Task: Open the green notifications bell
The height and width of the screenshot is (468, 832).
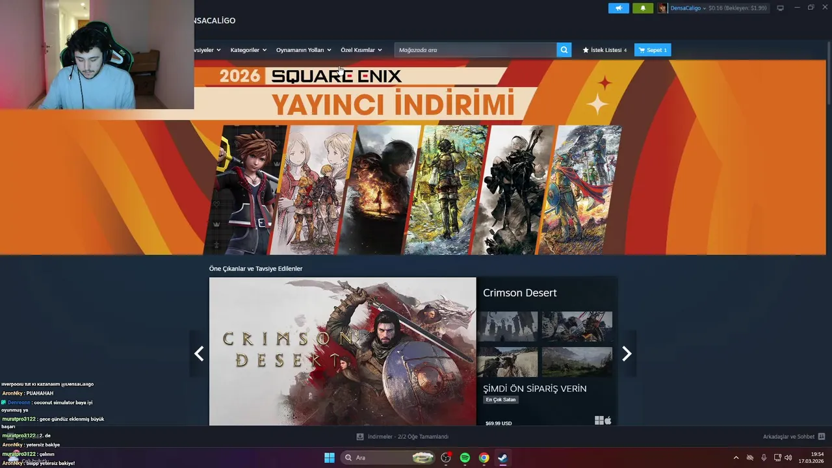Action: click(643, 8)
